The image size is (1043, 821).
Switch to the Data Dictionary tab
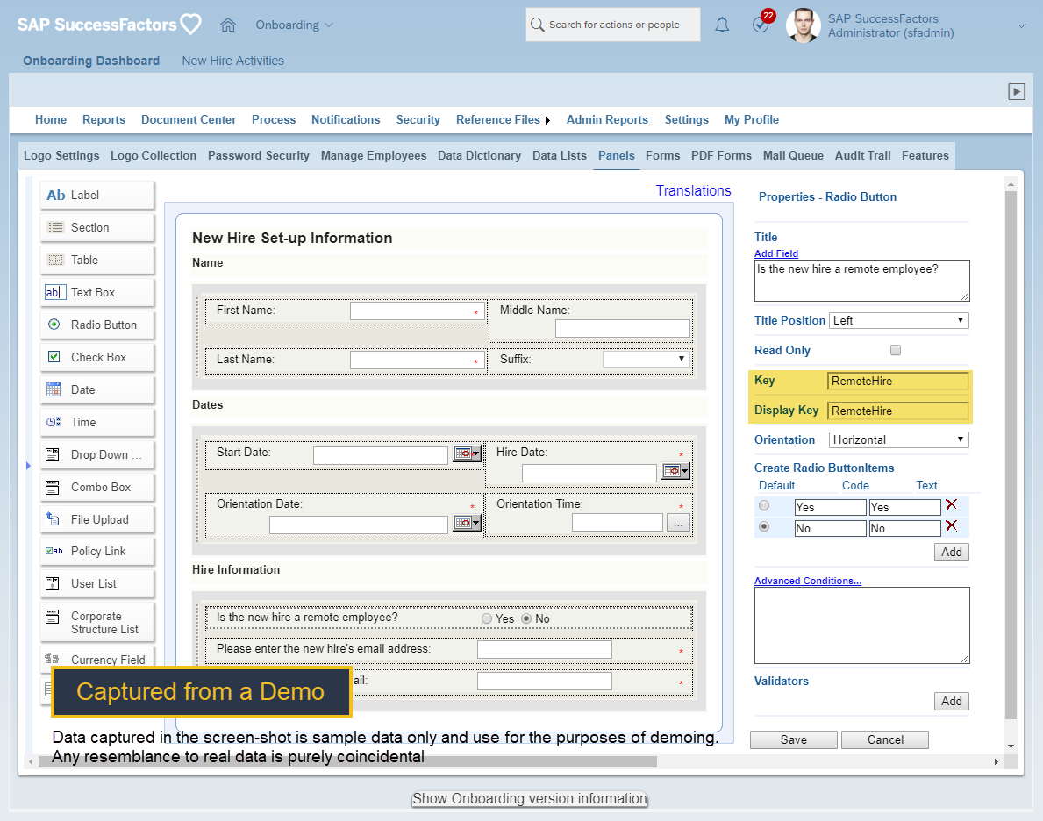click(479, 155)
